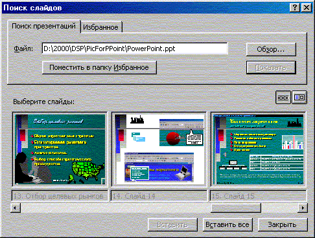
Task: Select slide 13 thumbnail Отбор целевых рынков
Action: 60,149
